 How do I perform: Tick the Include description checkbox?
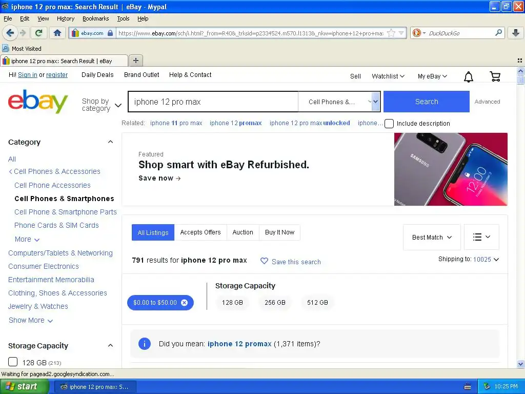[389, 124]
